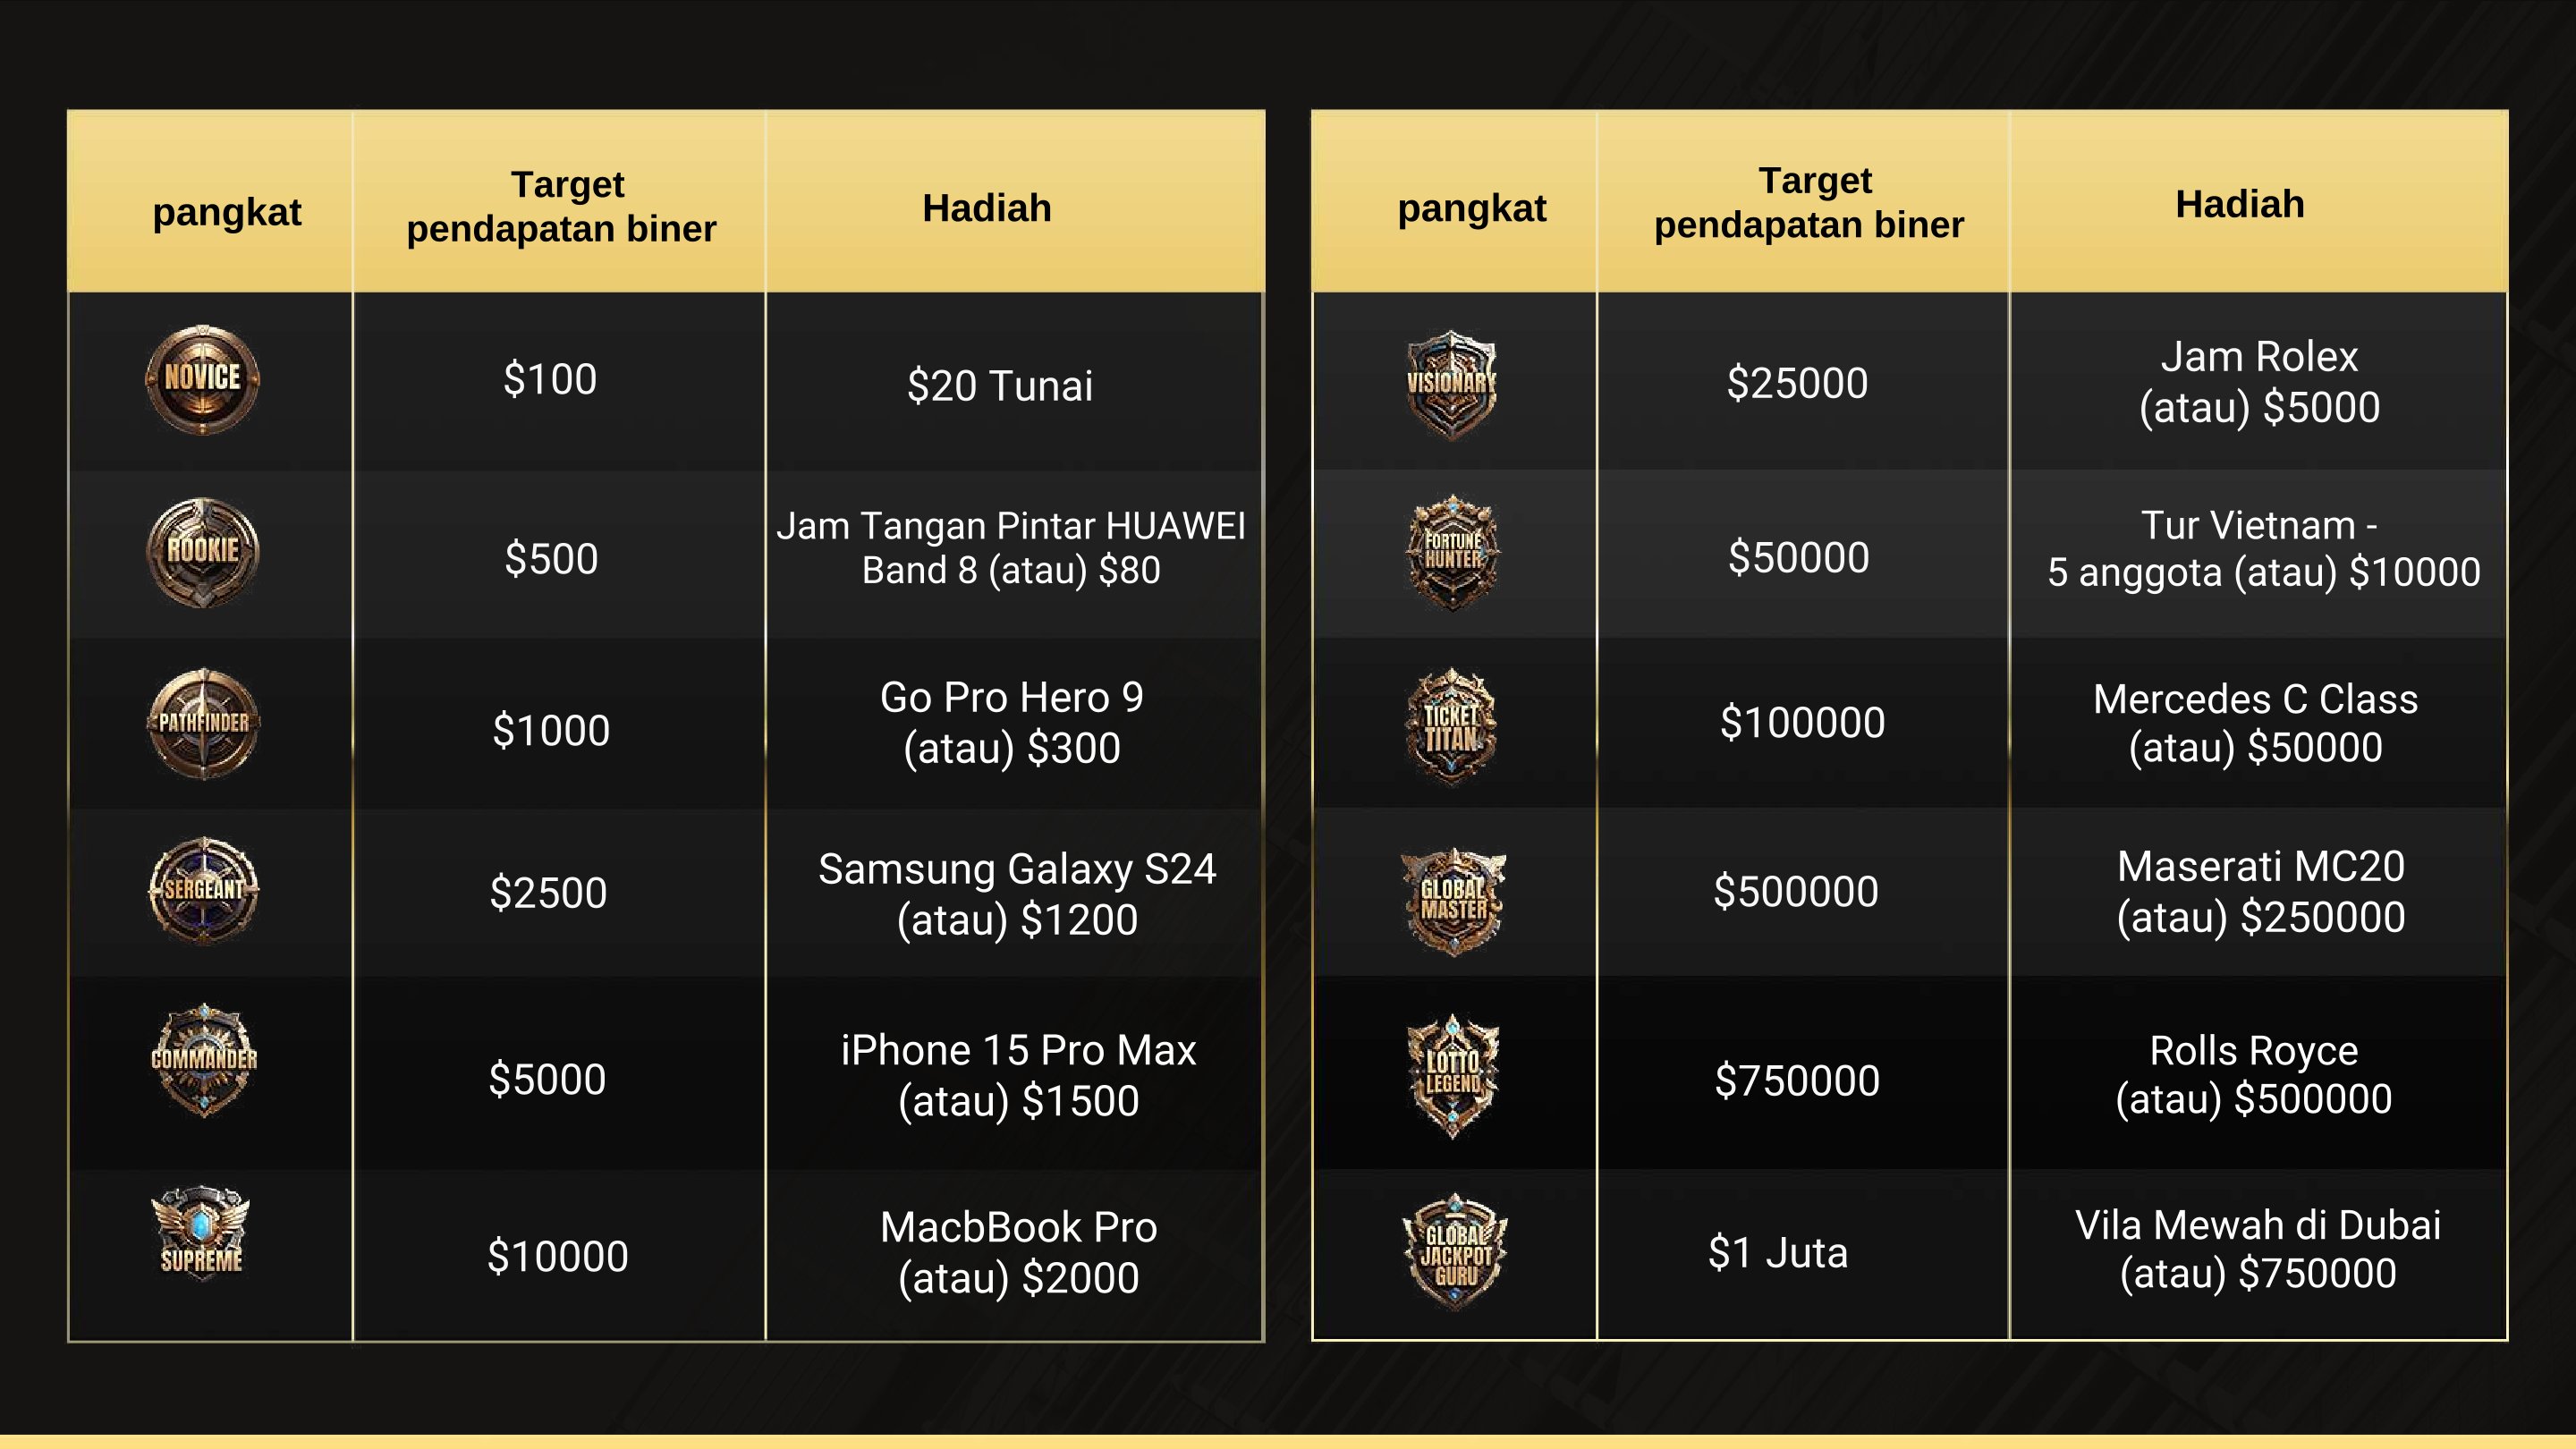This screenshot has width=2576, height=1449.
Task: Click the Novice rank badge
Action: [x=203, y=379]
